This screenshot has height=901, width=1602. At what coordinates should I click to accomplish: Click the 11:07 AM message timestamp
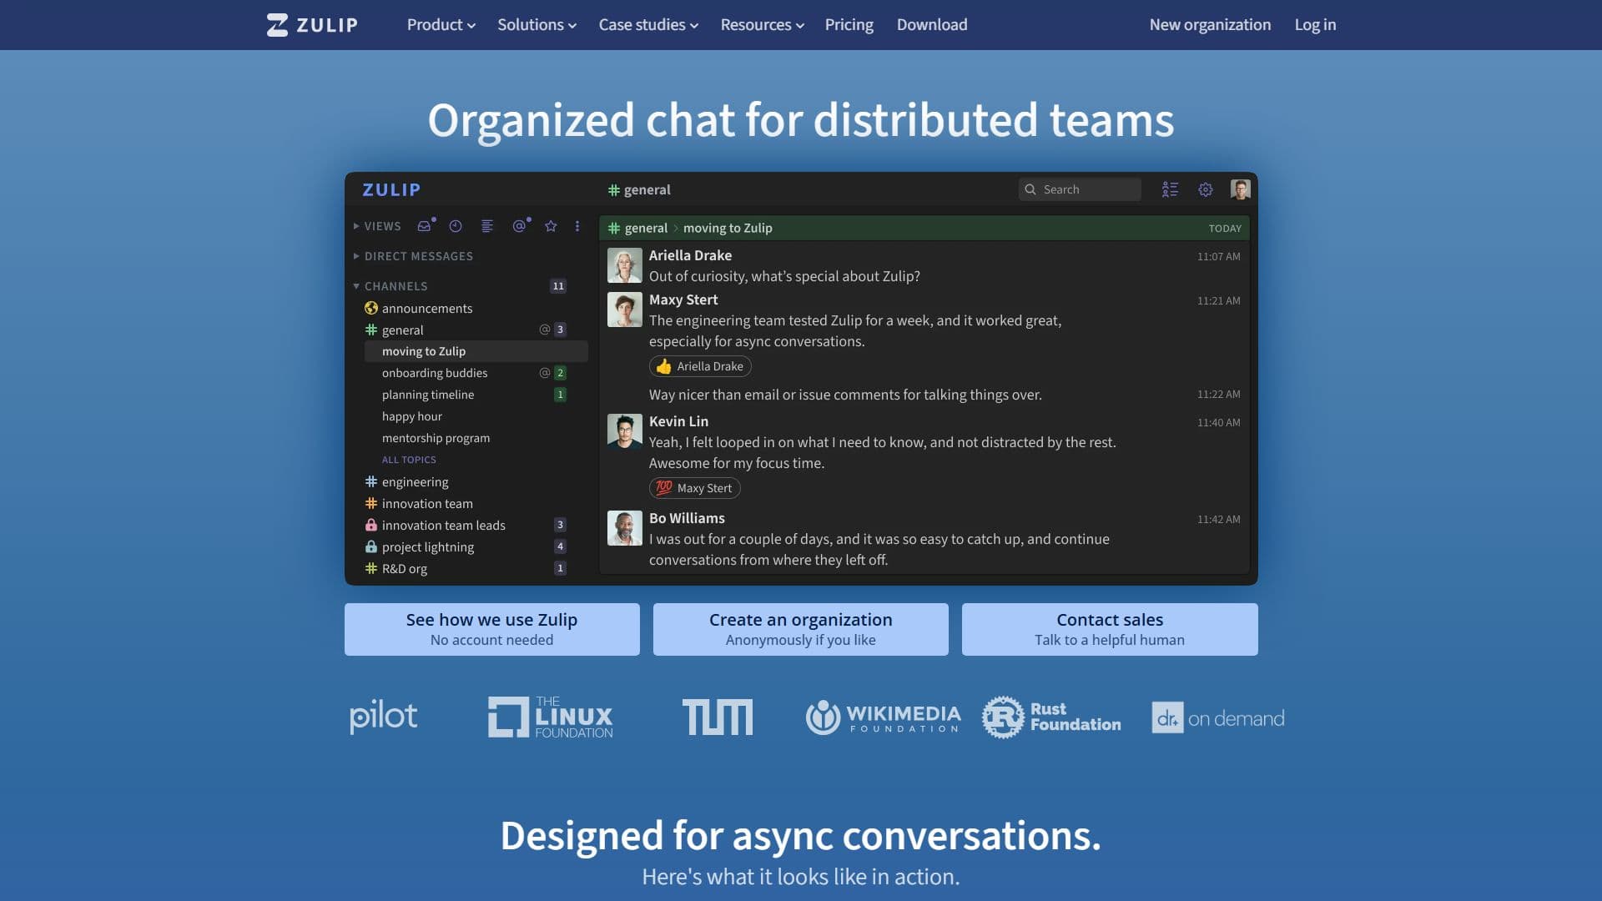[x=1218, y=256]
